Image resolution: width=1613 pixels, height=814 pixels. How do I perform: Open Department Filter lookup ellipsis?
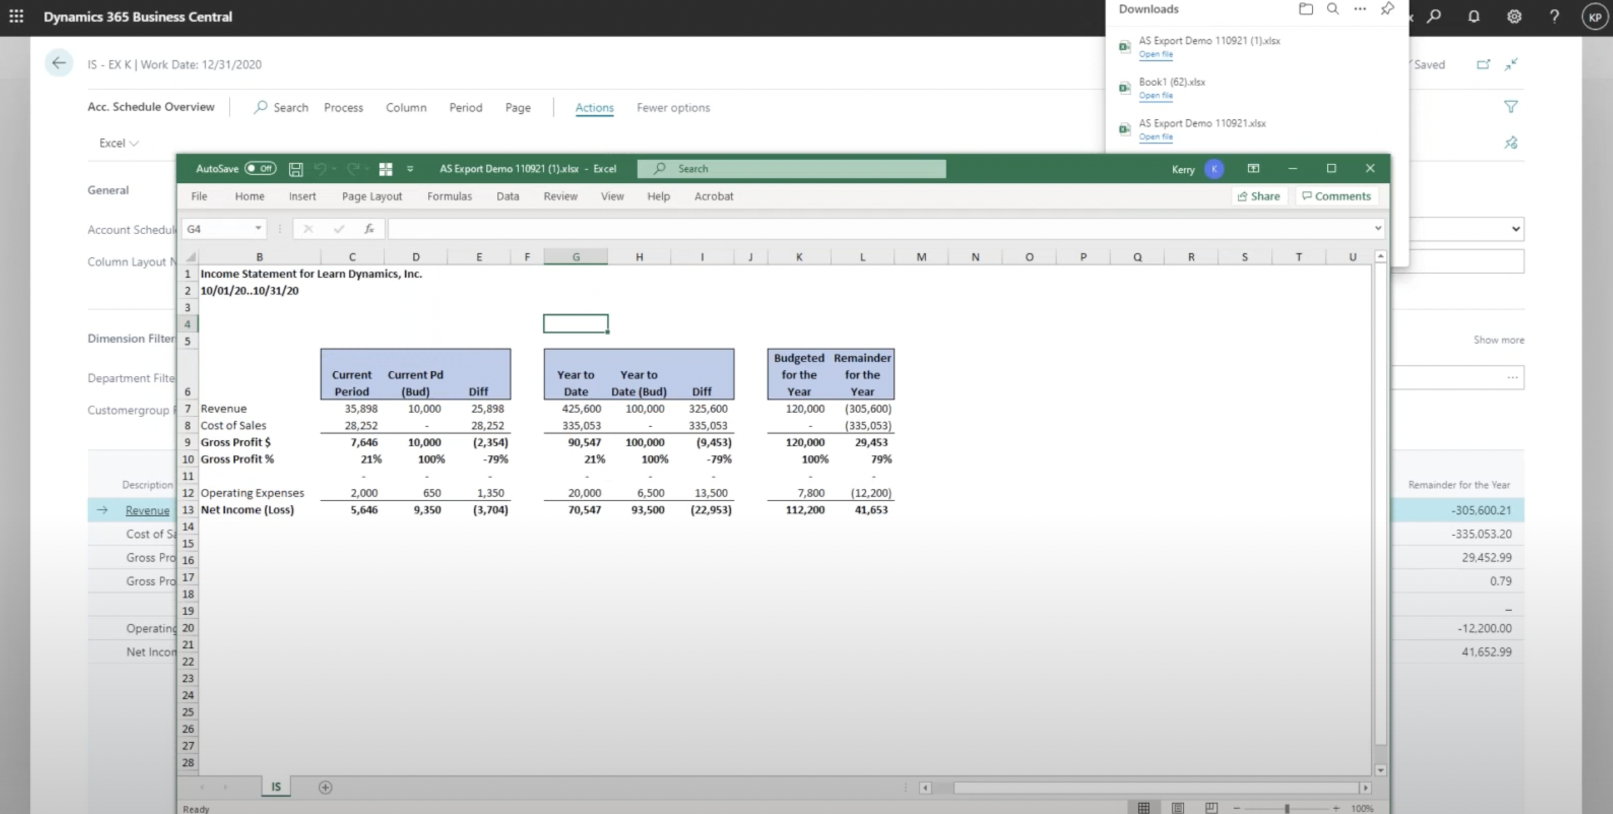1512,377
